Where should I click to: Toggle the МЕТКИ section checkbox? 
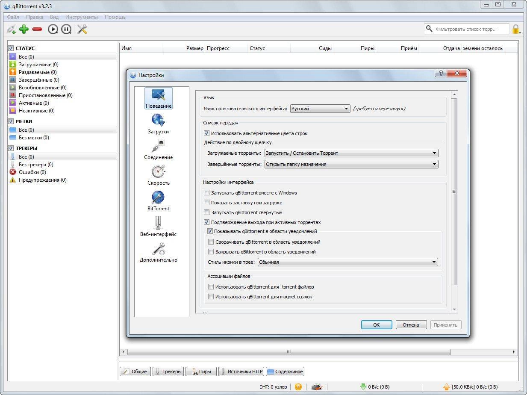(x=12, y=121)
